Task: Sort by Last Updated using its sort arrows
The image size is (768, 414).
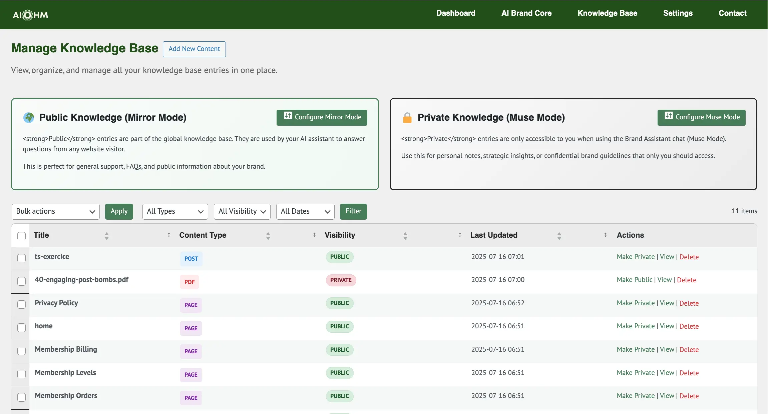Action: [559, 236]
